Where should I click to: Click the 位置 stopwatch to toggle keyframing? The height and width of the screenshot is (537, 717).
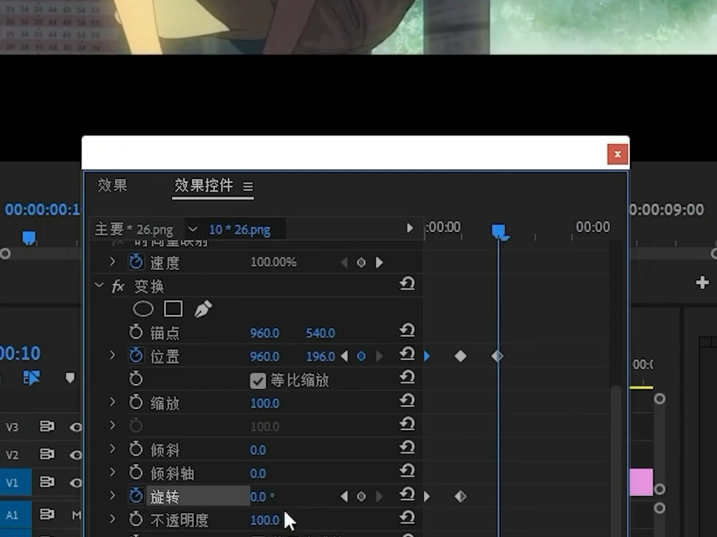(x=135, y=356)
